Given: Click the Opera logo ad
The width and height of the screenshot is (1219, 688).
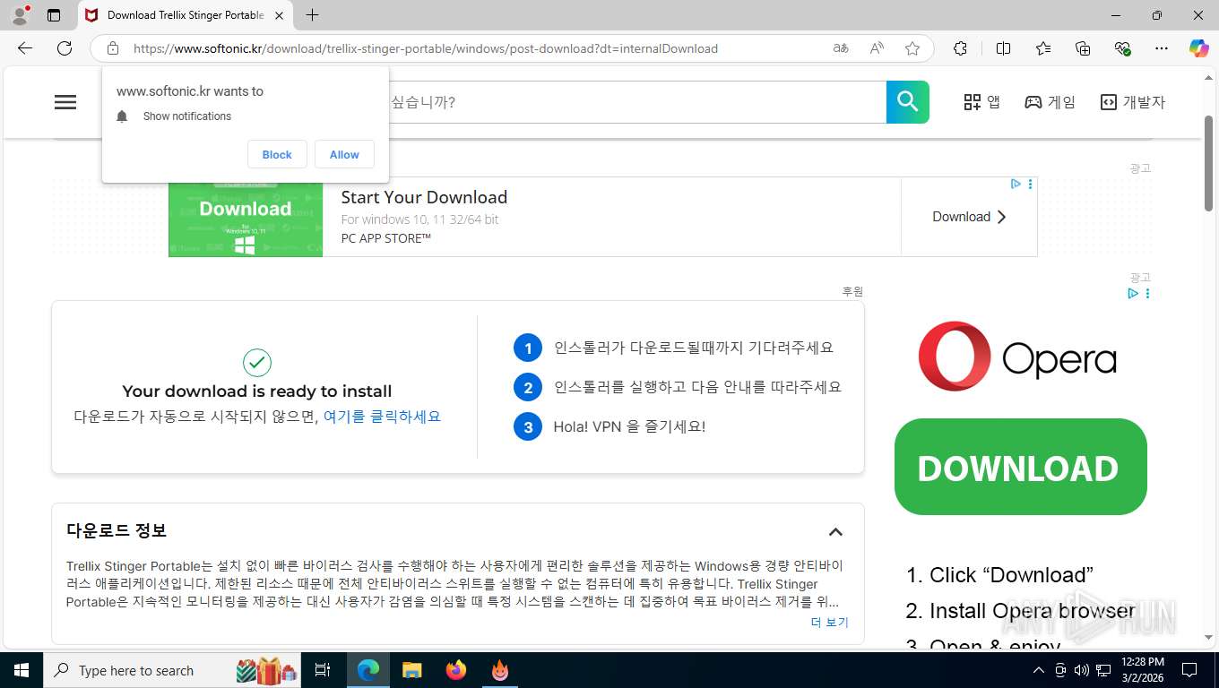Looking at the screenshot, I should 1017,357.
